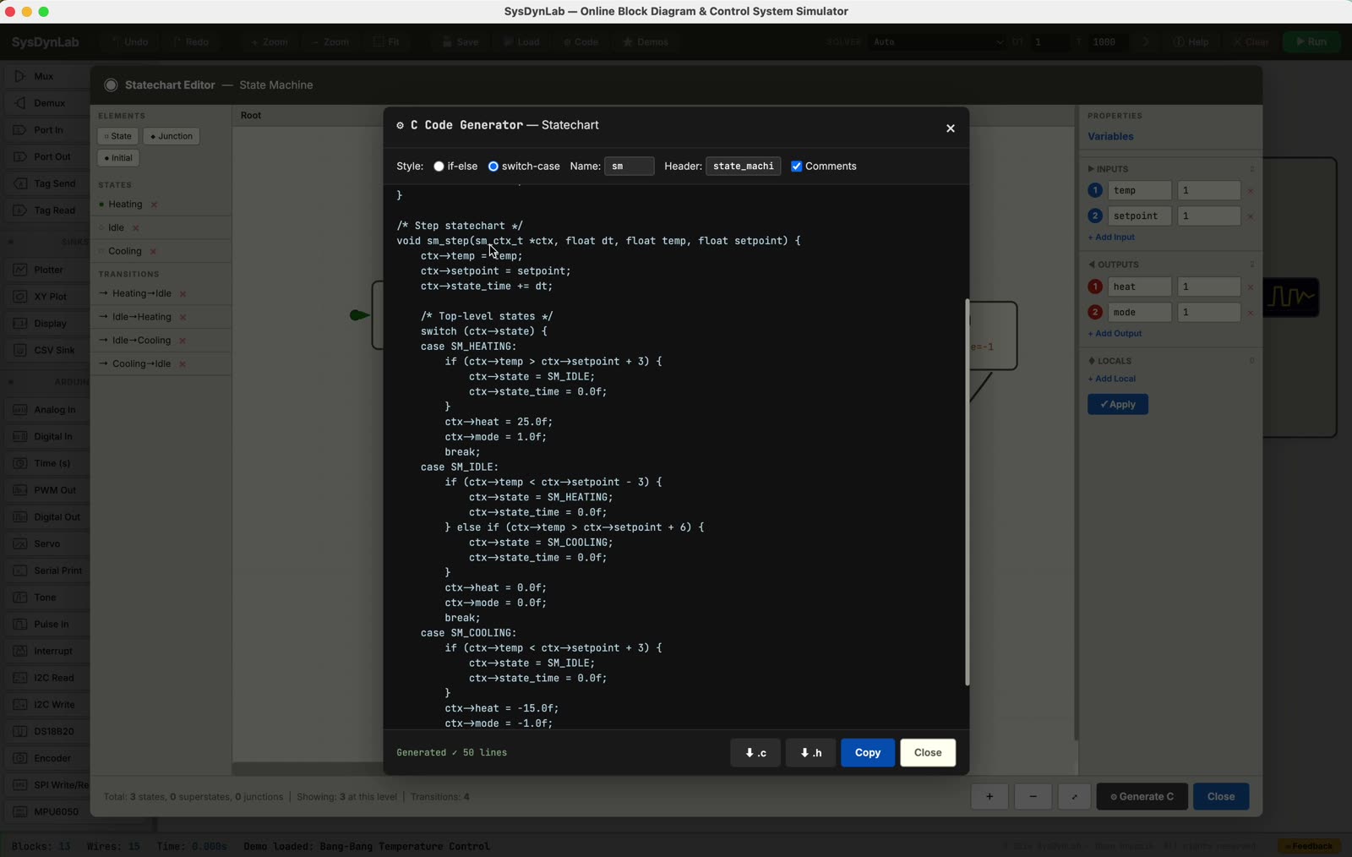
Task: Select the Mux block icon in sidebar
Action: coord(19,76)
